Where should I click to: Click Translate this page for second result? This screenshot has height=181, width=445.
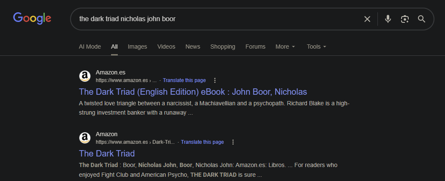202,142
